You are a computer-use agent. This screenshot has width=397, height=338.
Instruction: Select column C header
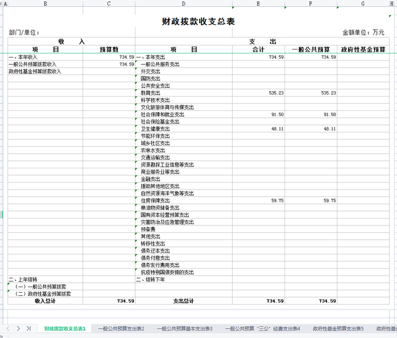[x=109, y=4]
